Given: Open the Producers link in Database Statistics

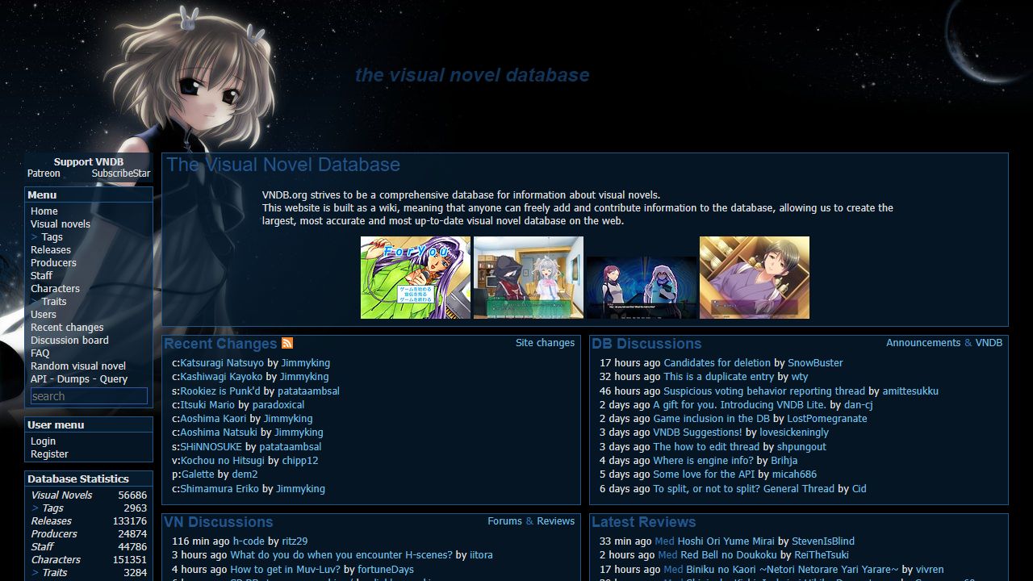Looking at the screenshot, I should [54, 534].
